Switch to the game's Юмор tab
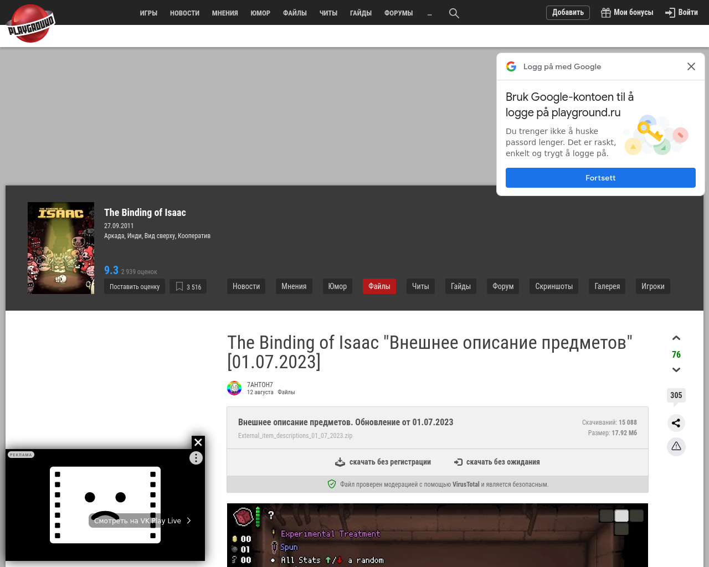The image size is (709, 567). [x=337, y=286]
